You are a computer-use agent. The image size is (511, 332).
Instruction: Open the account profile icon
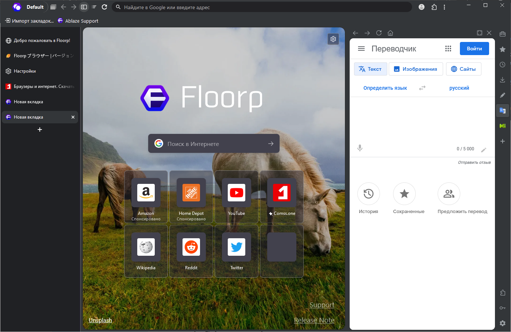(422, 7)
